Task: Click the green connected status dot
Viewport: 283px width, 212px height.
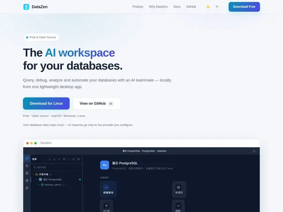Action: [x=80, y=180]
